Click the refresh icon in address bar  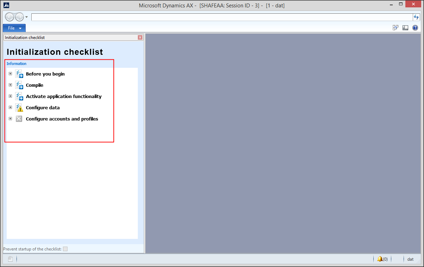[416, 17]
